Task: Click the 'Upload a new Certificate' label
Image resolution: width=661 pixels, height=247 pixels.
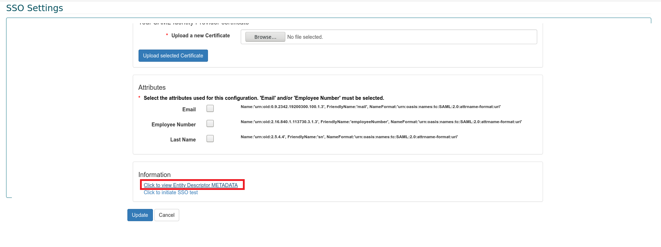Action: click(200, 36)
